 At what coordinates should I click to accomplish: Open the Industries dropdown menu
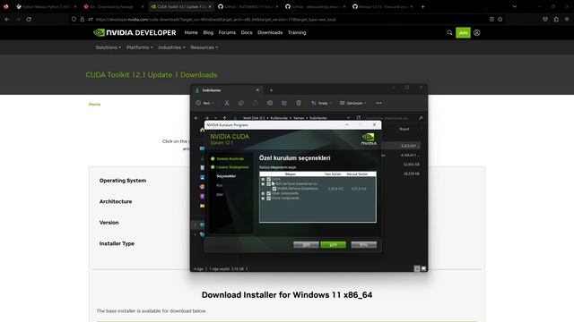171,47
